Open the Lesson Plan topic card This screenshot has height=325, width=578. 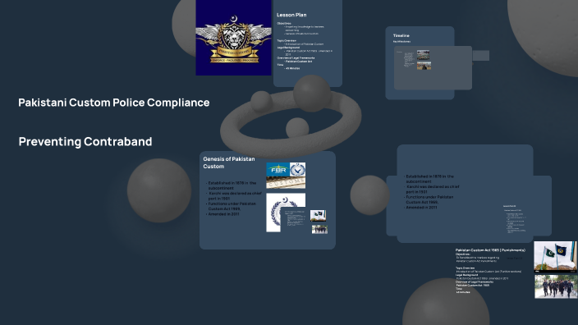[308, 43]
